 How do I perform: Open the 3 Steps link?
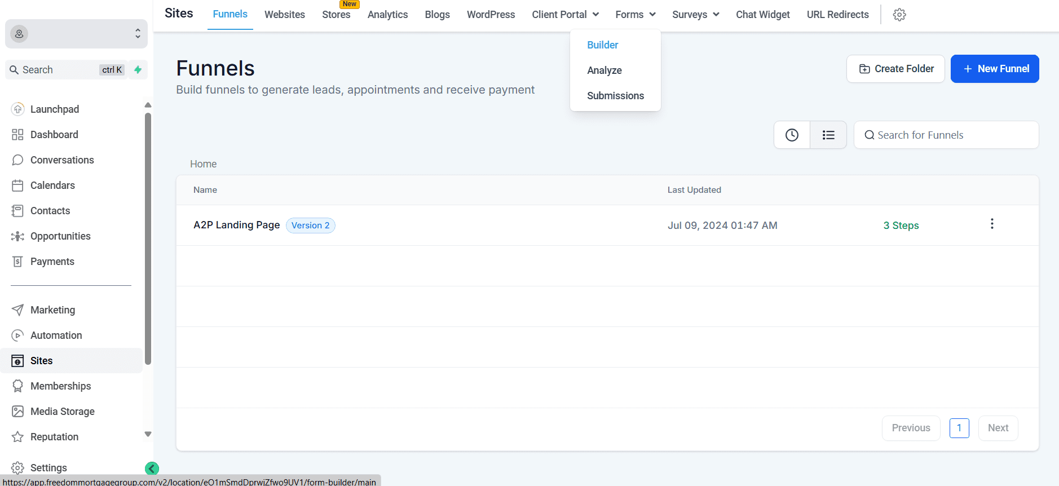tap(901, 226)
